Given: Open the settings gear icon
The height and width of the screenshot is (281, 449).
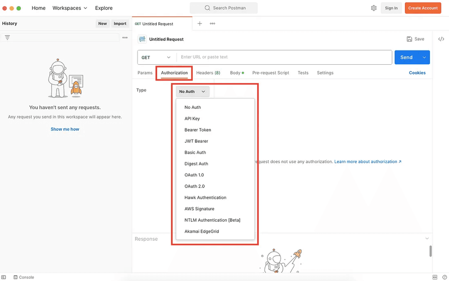Looking at the screenshot, I should click(374, 8).
